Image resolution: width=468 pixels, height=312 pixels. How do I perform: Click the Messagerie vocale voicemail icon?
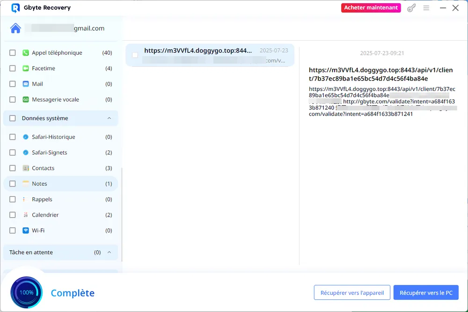(26, 100)
